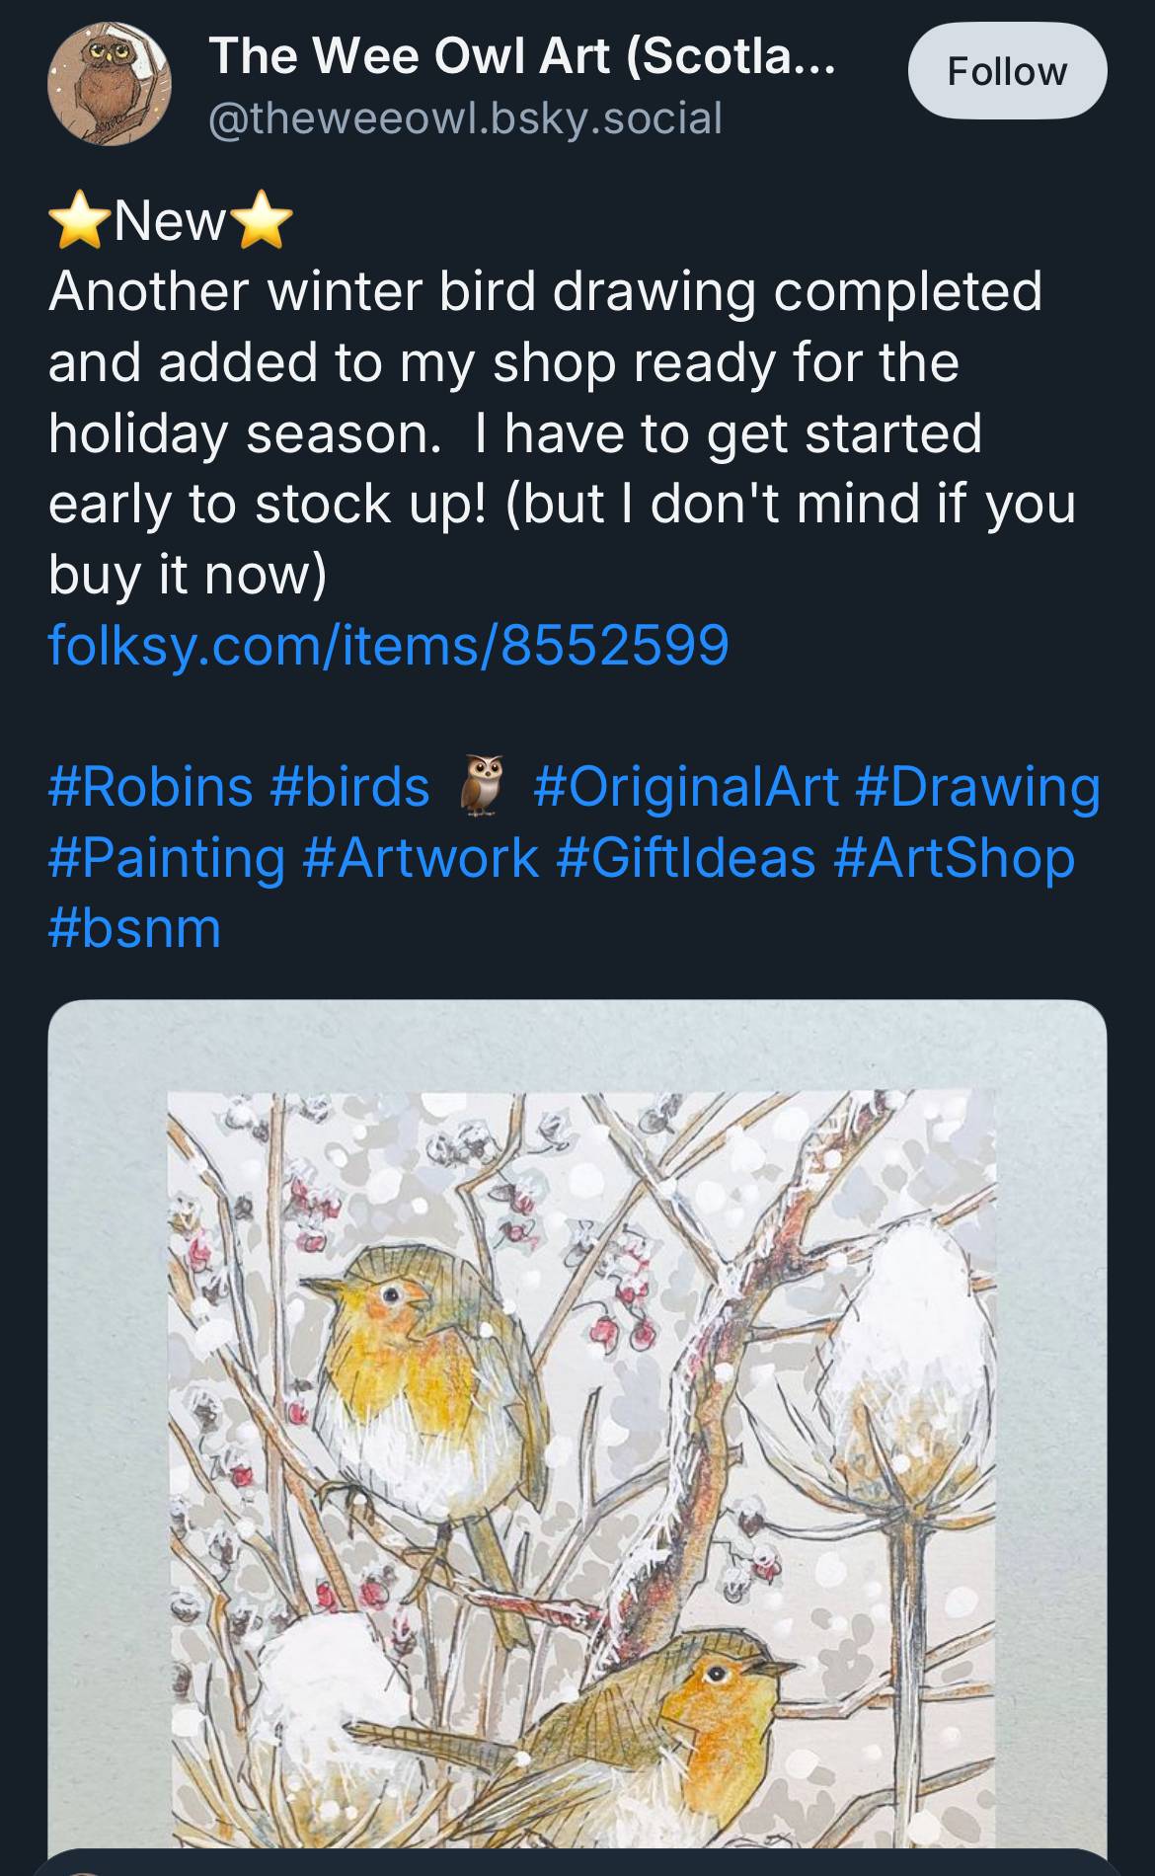Browse the #OriginalArt hashtag
This screenshot has height=1876, width=1155.
point(686,786)
